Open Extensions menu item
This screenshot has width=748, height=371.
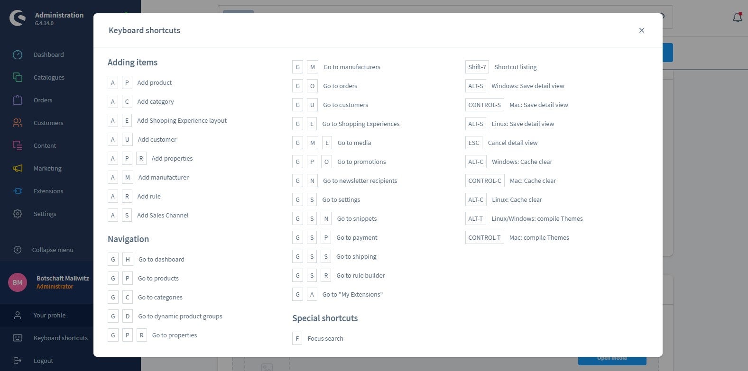pyautogui.click(x=48, y=191)
